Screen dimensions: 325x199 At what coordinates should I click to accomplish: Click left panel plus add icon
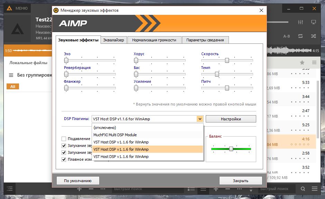coord(79,189)
